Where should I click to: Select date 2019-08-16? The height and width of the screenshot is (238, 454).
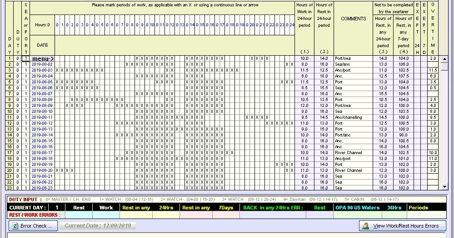[42, 147]
